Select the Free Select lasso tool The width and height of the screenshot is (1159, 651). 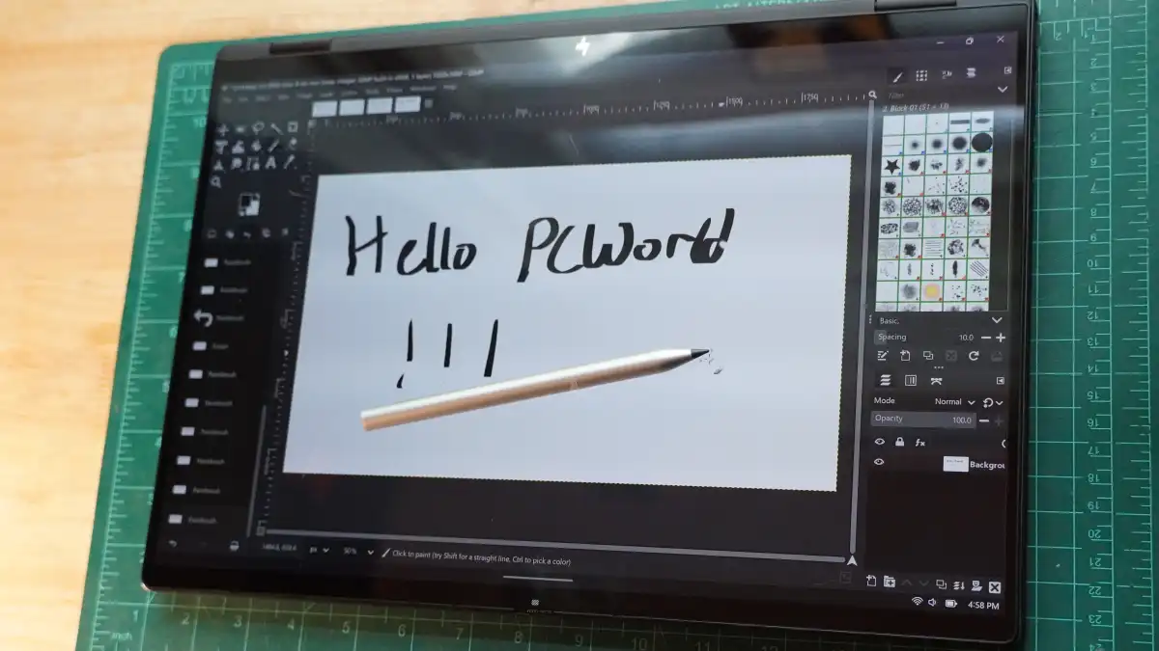(256, 127)
